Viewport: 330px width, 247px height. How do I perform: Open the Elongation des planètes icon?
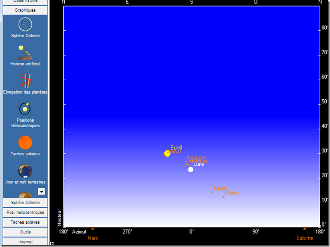coord(26,81)
